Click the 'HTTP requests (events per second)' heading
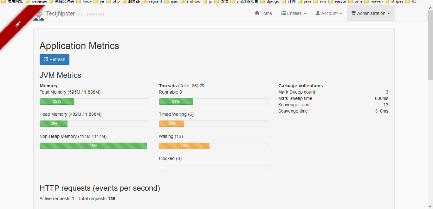Viewport: 433px width, 209px height. point(100,188)
